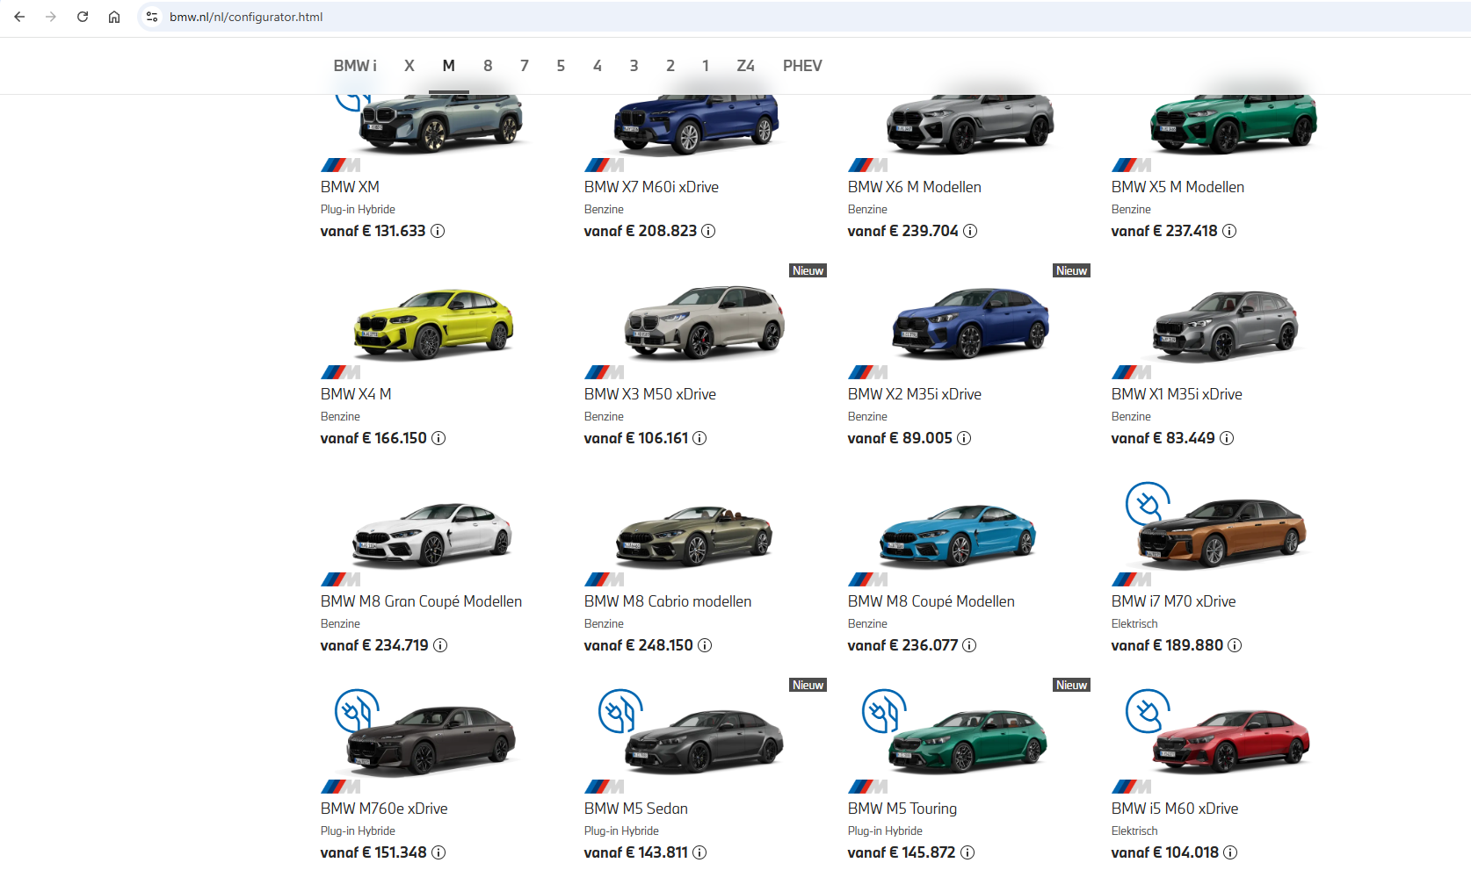Open price info for M8 Cabrio modellen
The width and height of the screenshot is (1471, 870).
pos(705,645)
